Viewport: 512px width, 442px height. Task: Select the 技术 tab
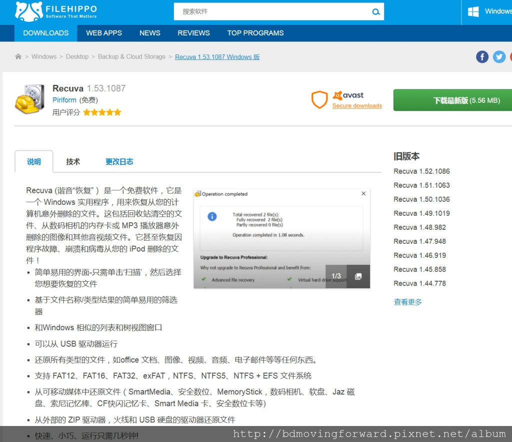[x=73, y=161]
